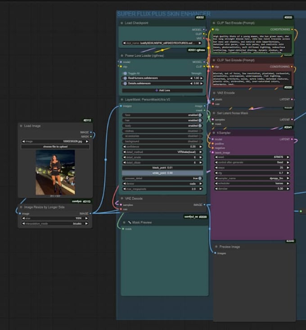Select the loaded image thumbnail in Load Image
The image size is (306, 330).
[55, 172]
